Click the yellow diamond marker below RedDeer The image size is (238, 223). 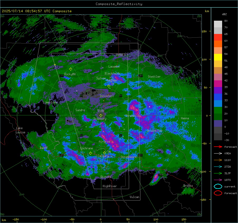click(x=109, y=86)
